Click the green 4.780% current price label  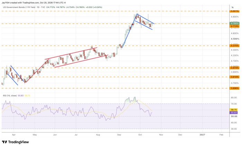coord(234,23)
